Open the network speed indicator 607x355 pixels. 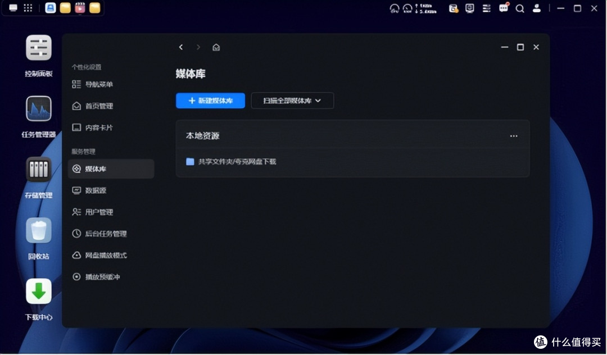[426, 8]
